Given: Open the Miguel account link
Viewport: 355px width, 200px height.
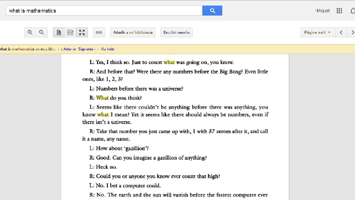Looking at the screenshot, I should point(323,11).
